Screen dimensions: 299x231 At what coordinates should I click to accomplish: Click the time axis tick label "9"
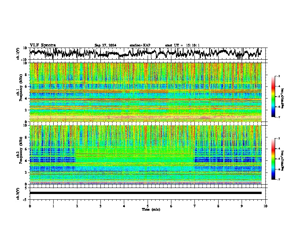pos(242,206)
